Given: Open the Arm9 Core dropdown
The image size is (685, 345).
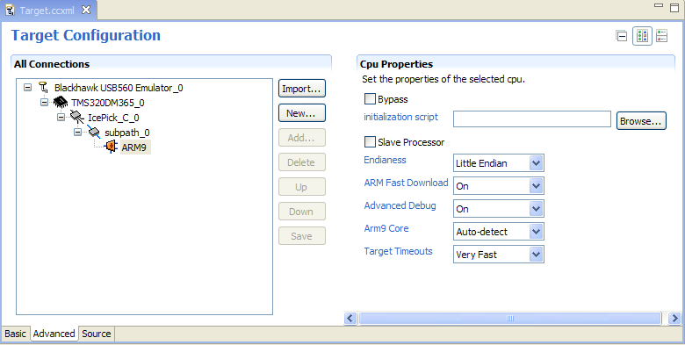Looking at the screenshot, I should pos(536,232).
